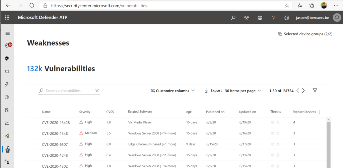This screenshot has height=168, width=343.
Task: Export the vulnerabilities list
Action: point(213,91)
